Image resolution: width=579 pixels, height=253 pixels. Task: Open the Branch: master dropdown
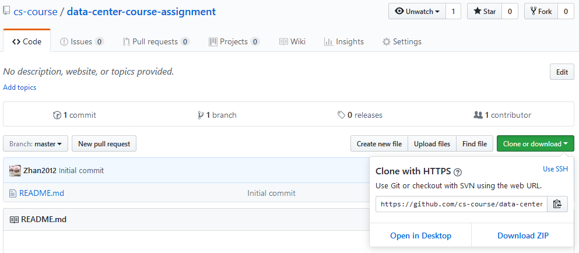(x=36, y=144)
